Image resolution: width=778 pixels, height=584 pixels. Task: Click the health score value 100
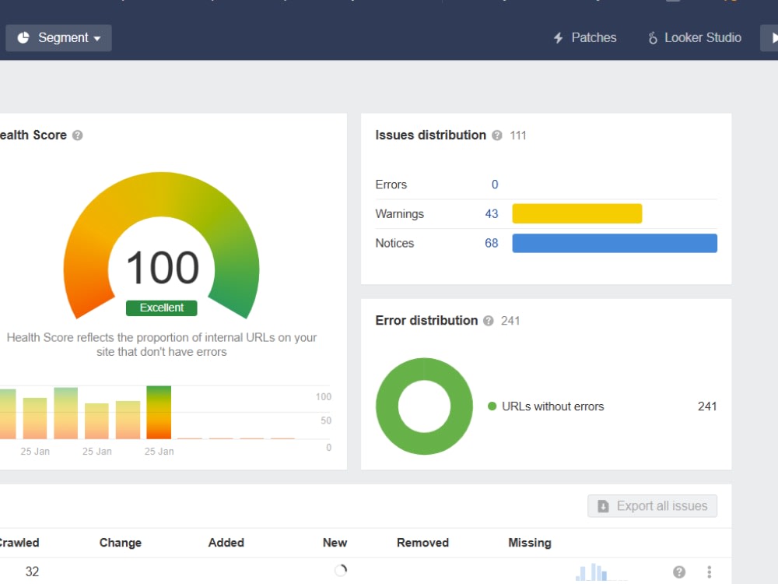[x=163, y=268]
